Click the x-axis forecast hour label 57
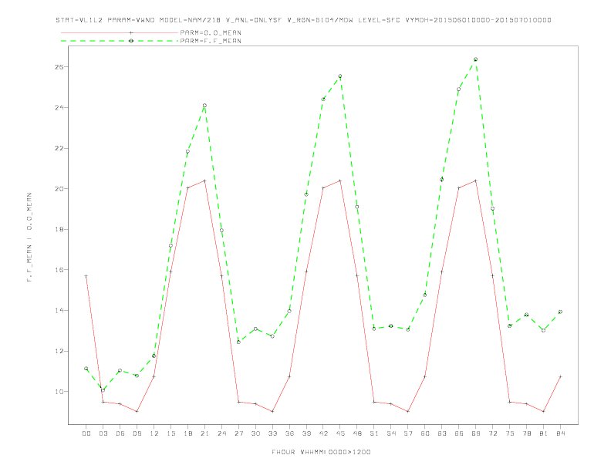This screenshot has width=611, height=472. [x=408, y=433]
